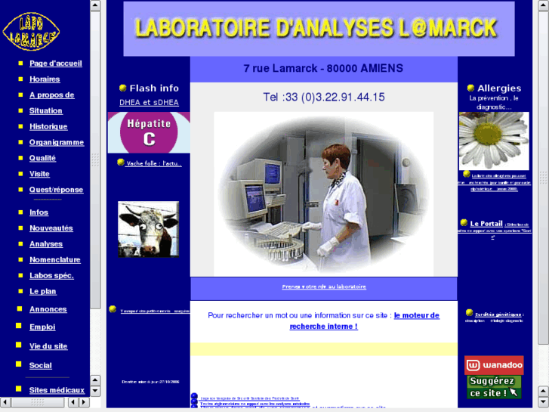The image size is (549, 412).
Task: Click the Wanadoo logo button
Action: [x=494, y=365]
